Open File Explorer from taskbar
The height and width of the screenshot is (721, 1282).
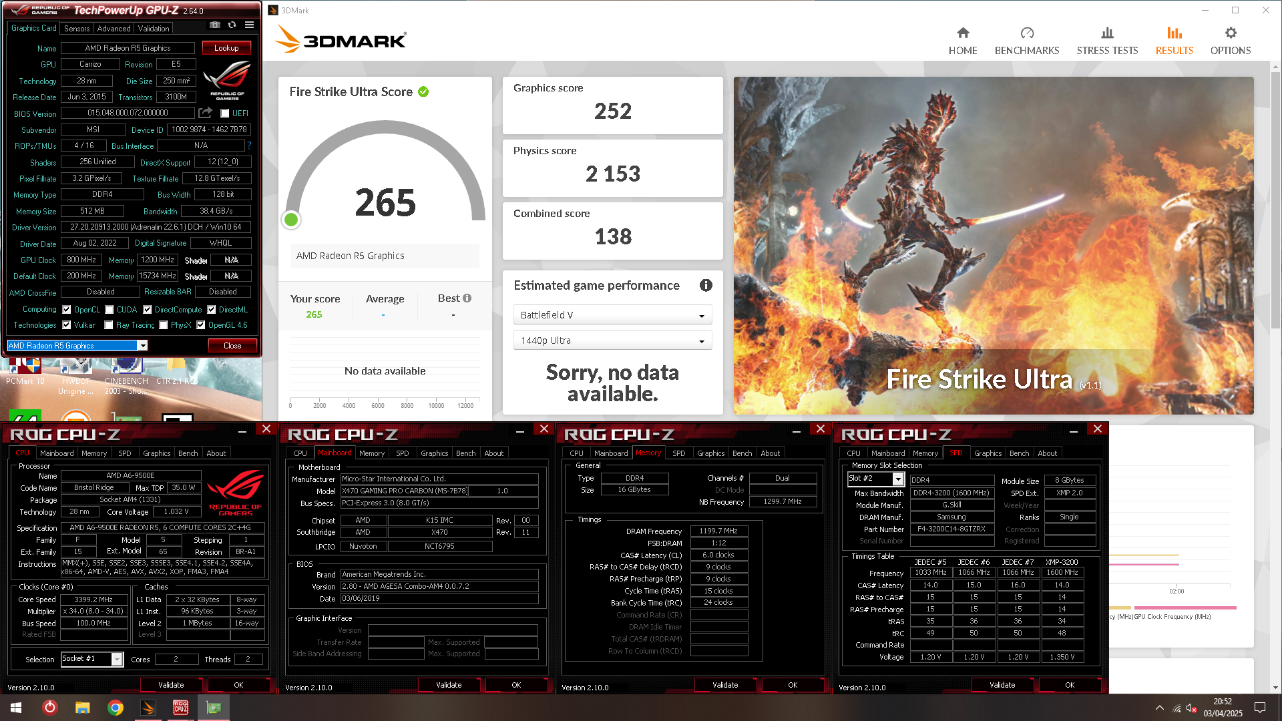82,708
